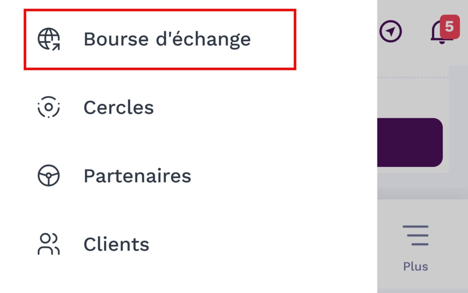This screenshot has height=293, width=468.
Task: Click the center dot of Cercles icon
Action: (x=48, y=107)
